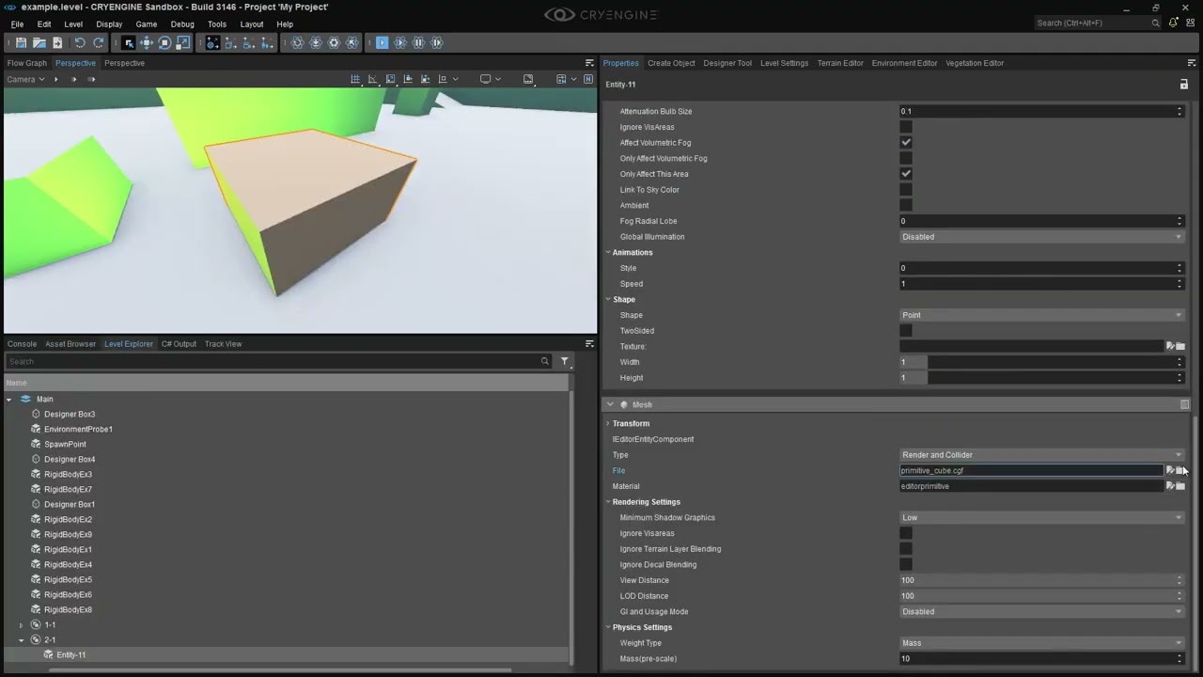Viewport: 1203px width, 677px height.
Task: Enable Only Affect Volumetric Fog
Action: click(906, 158)
